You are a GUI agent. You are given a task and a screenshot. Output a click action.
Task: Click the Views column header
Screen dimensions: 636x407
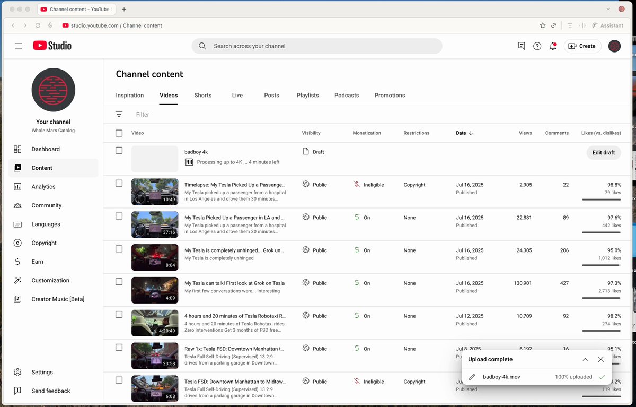click(x=525, y=133)
